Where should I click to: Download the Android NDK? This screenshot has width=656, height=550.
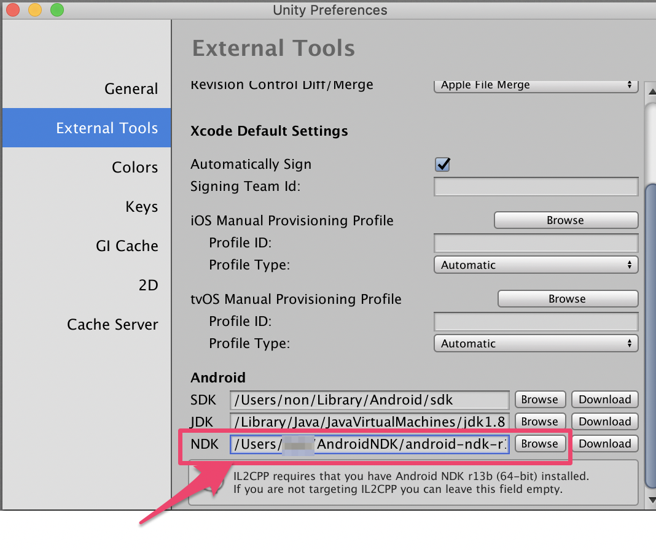coord(605,444)
